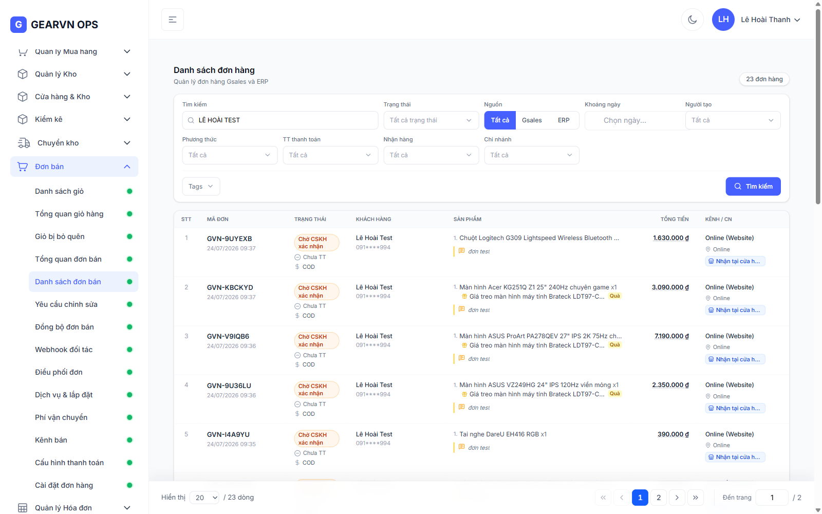Select Tất cả source filter

coord(500,120)
